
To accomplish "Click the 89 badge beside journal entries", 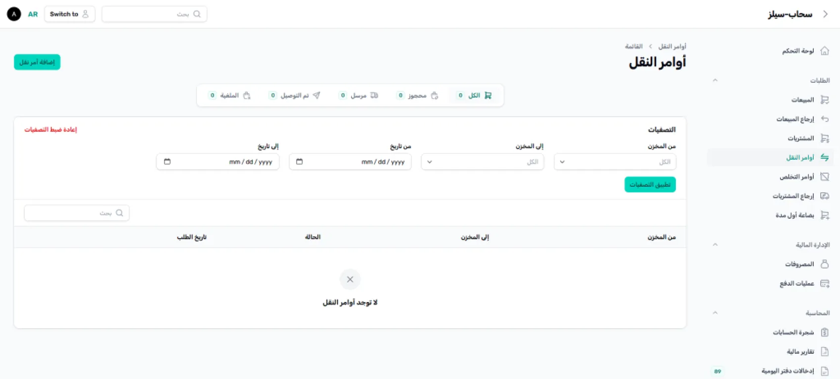I will pyautogui.click(x=717, y=371).
